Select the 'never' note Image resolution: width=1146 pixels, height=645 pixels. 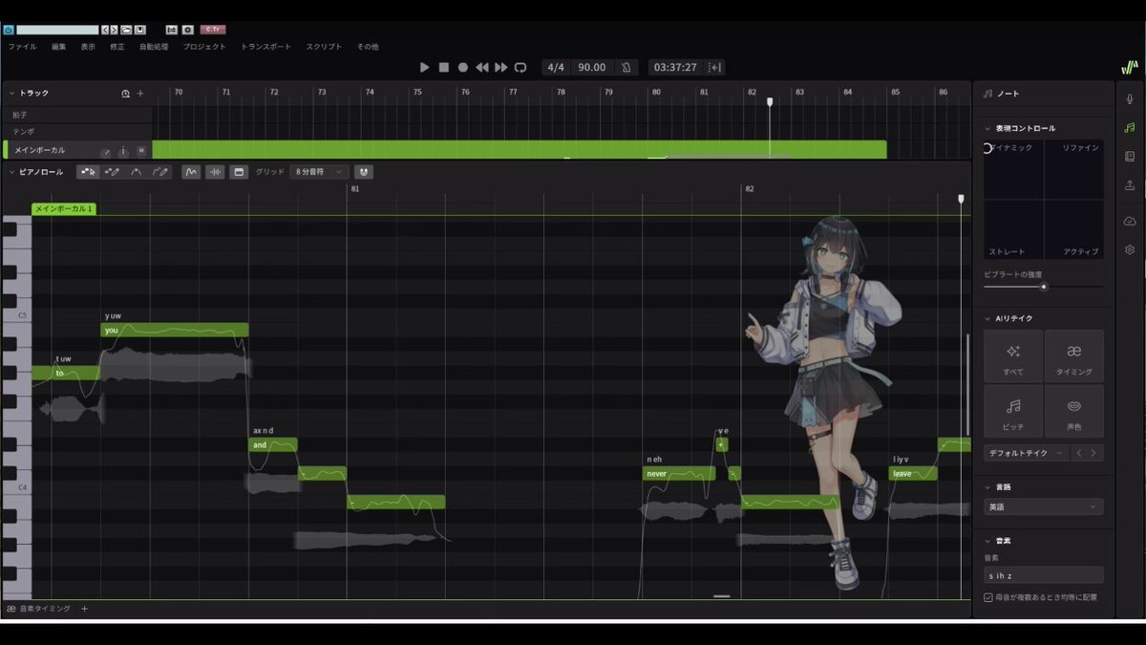(x=678, y=473)
